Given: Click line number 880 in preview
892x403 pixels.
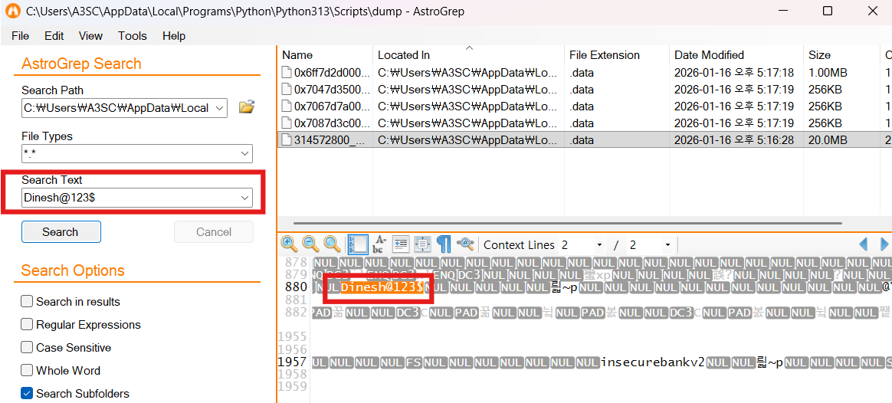Looking at the screenshot, I should [x=297, y=287].
